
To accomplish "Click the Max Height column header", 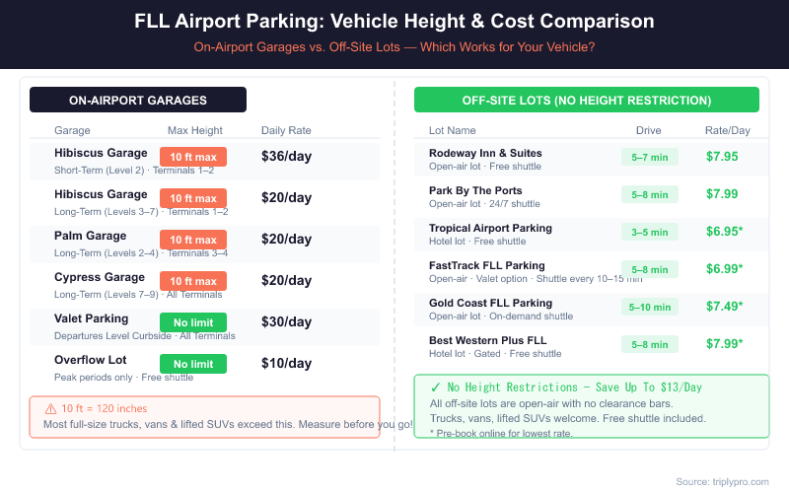I will point(195,130).
